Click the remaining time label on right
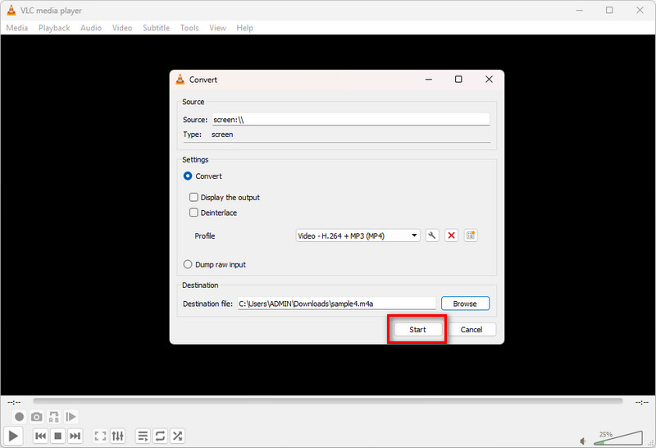Image resolution: width=656 pixels, height=448 pixels. (x=641, y=402)
